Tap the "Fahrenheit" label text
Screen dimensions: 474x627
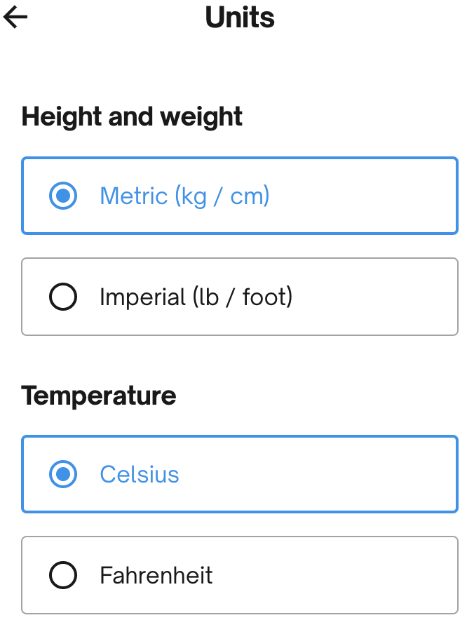tap(156, 576)
